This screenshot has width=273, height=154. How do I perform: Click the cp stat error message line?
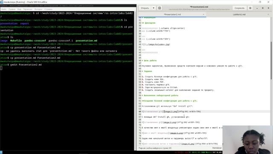[x=58, y=51]
